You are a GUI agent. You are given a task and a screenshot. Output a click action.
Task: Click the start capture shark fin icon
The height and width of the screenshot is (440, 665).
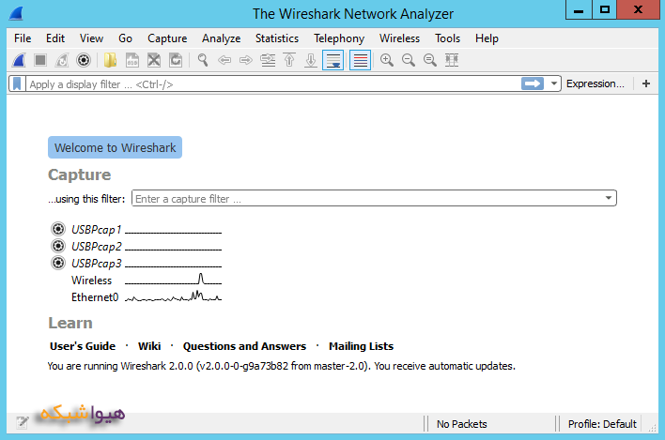pos(18,60)
